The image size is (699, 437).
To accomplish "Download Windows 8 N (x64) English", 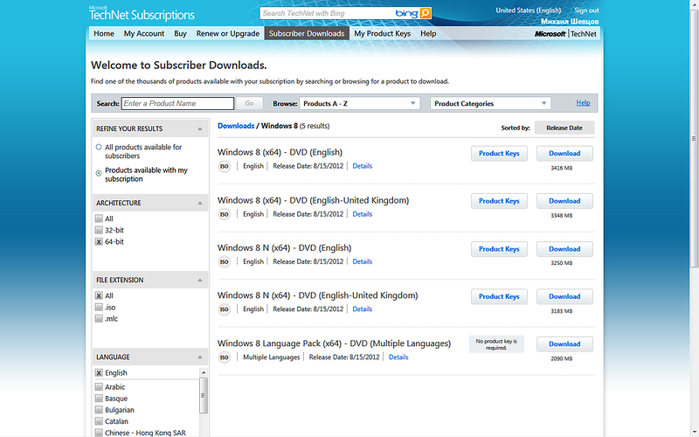I will (564, 249).
